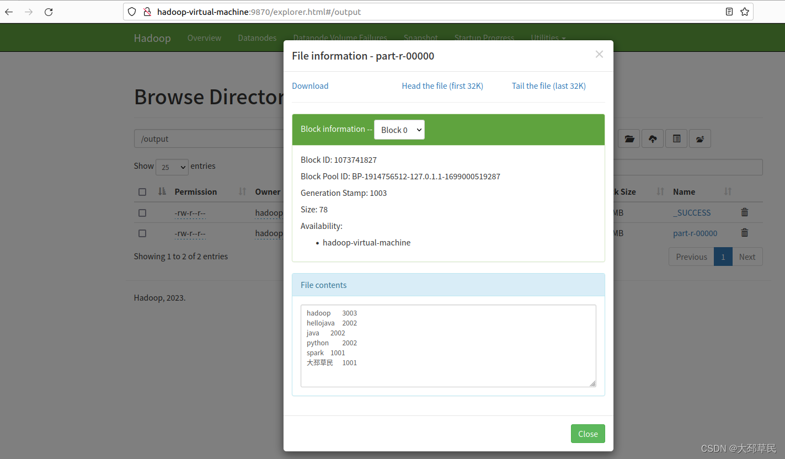Check the first row checkbox for _SUCCESS
785x459 pixels.
(x=142, y=212)
